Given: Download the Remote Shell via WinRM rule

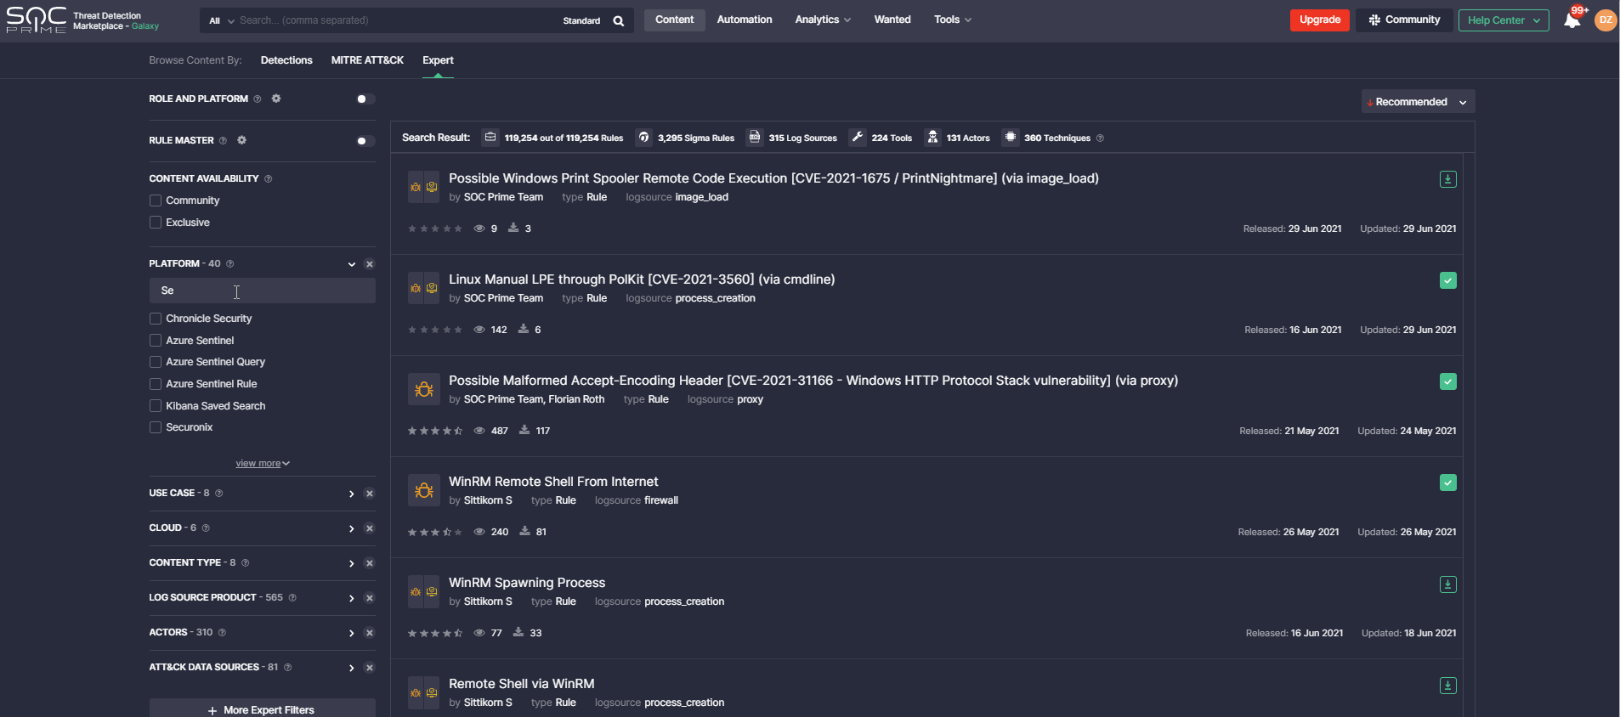Looking at the screenshot, I should pos(1448,686).
